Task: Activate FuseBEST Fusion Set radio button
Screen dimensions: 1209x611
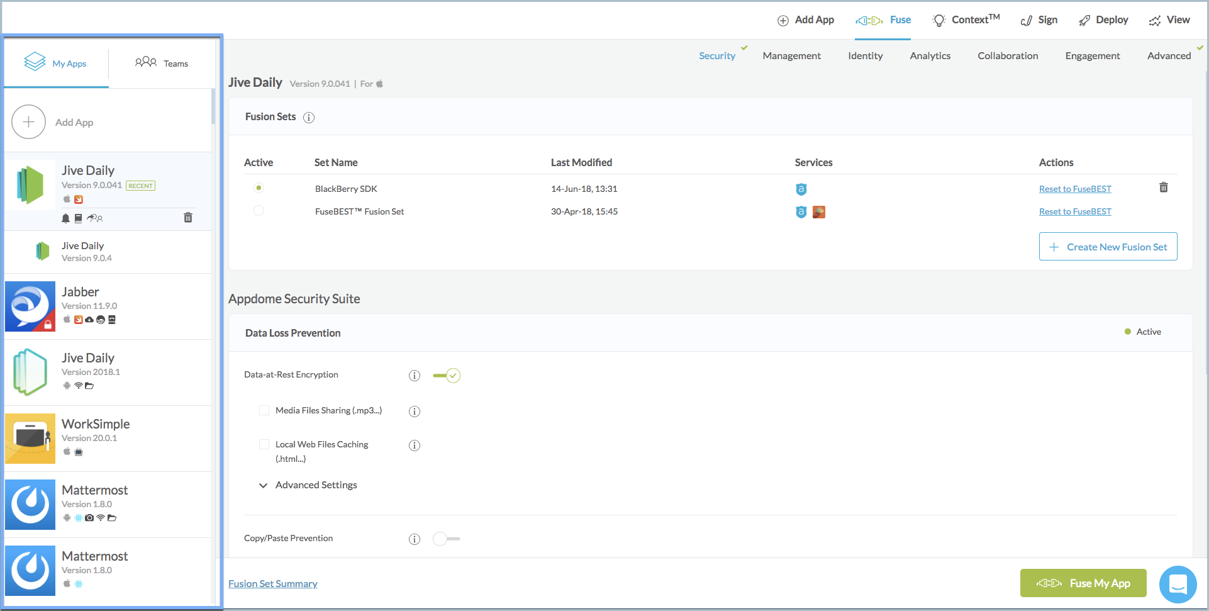Action: coord(259,210)
